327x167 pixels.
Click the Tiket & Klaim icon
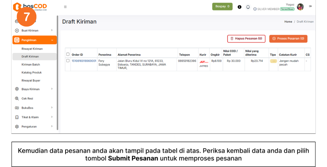(x=17, y=117)
